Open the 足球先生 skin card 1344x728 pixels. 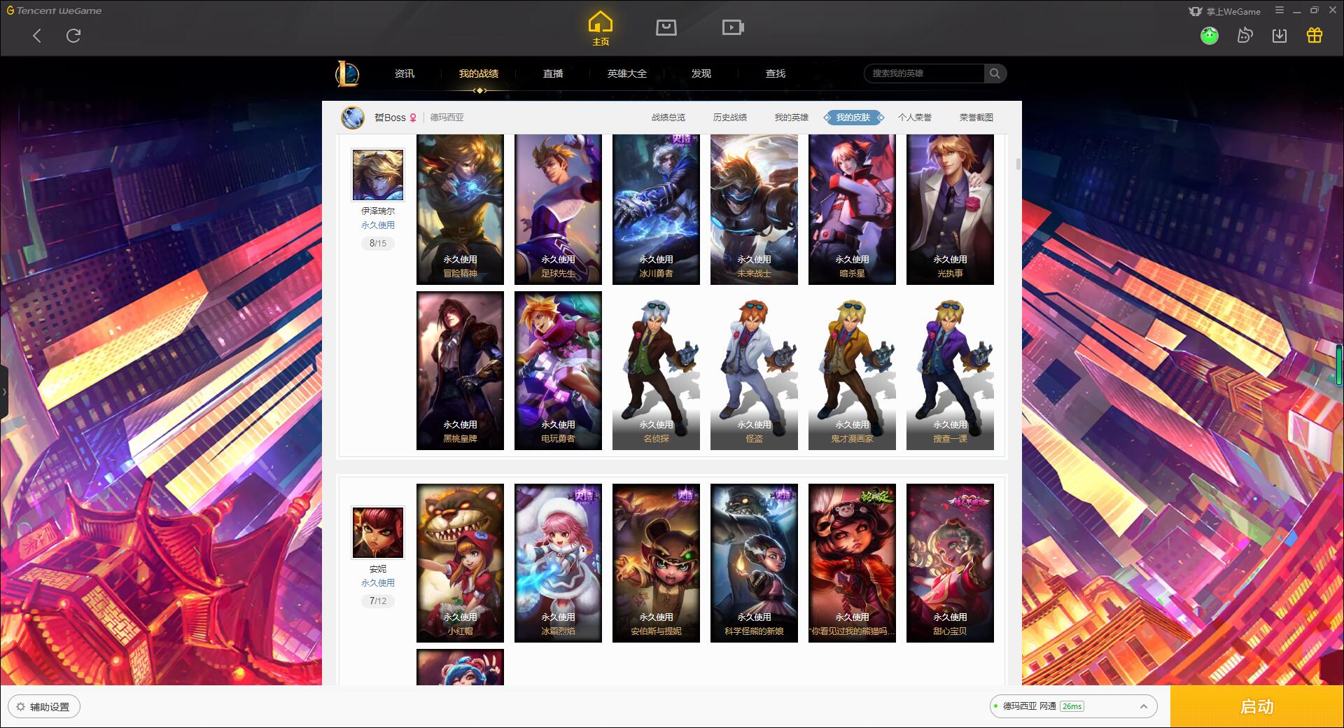[558, 209]
